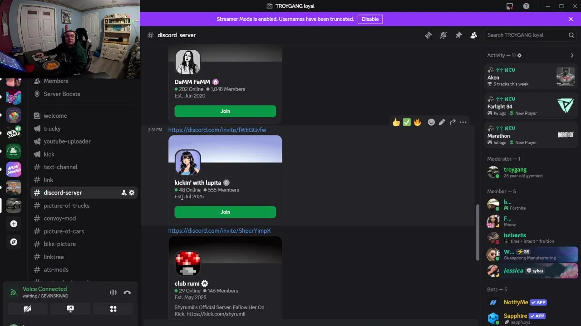
Task: Open the convoy-mod channel
Action: [x=84, y=218]
